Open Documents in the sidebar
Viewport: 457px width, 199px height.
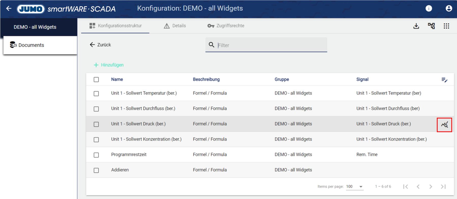[x=31, y=45]
